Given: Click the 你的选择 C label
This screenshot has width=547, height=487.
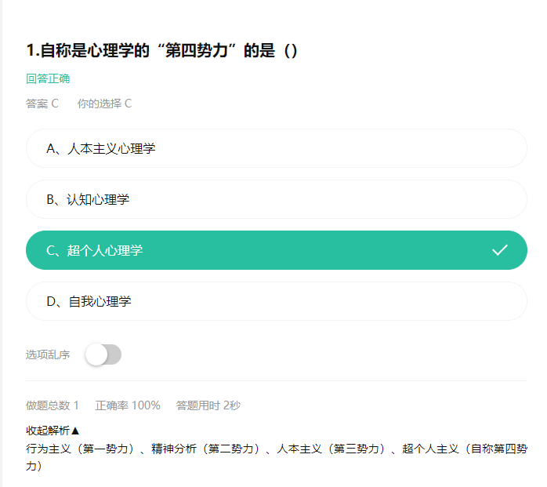Looking at the screenshot, I should [x=104, y=104].
